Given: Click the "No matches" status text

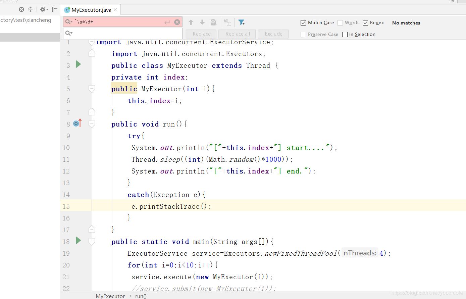Looking at the screenshot, I should (x=406, y=23).
